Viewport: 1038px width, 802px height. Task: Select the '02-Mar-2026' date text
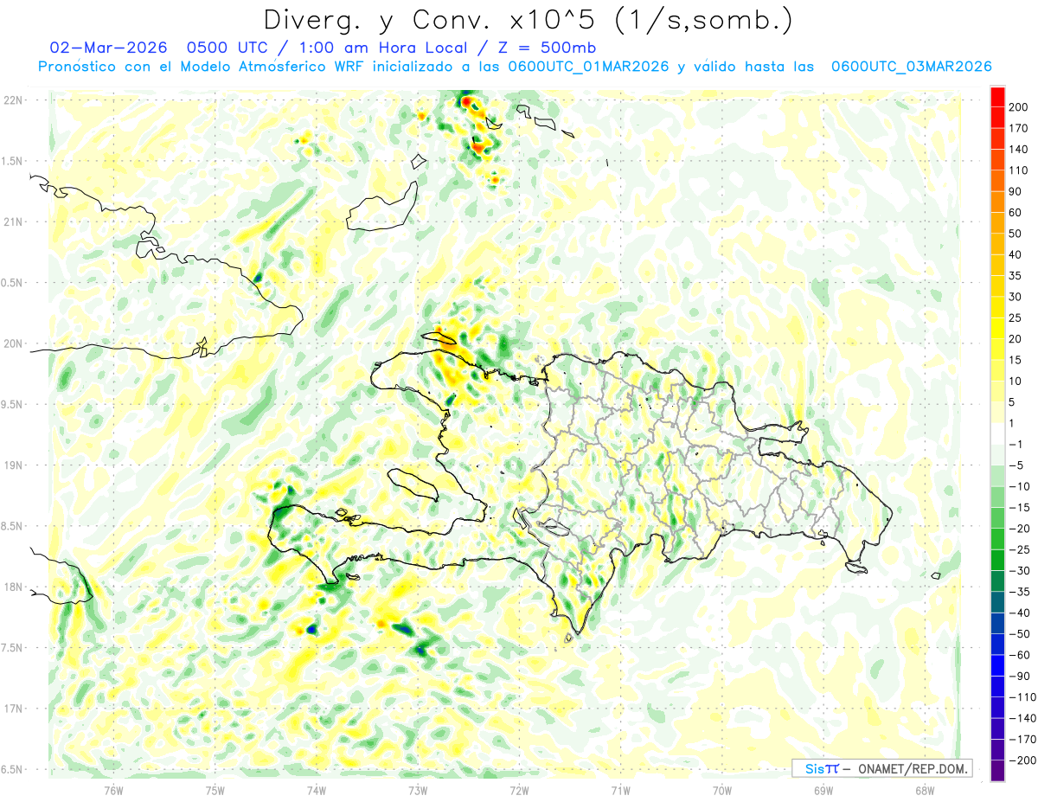107,48
